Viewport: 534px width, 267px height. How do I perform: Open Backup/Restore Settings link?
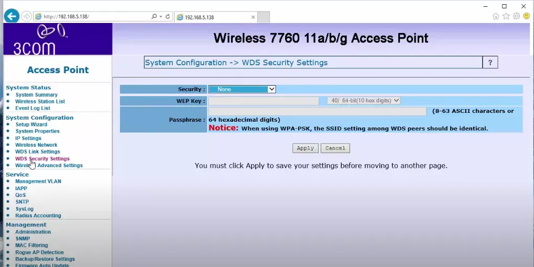45,259
